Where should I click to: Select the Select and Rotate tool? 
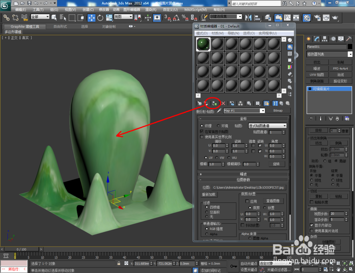[x=100, y=18]
